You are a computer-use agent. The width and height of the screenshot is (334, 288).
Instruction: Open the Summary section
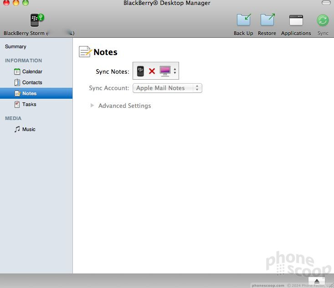pyautogui.click(x=15, y=46)
